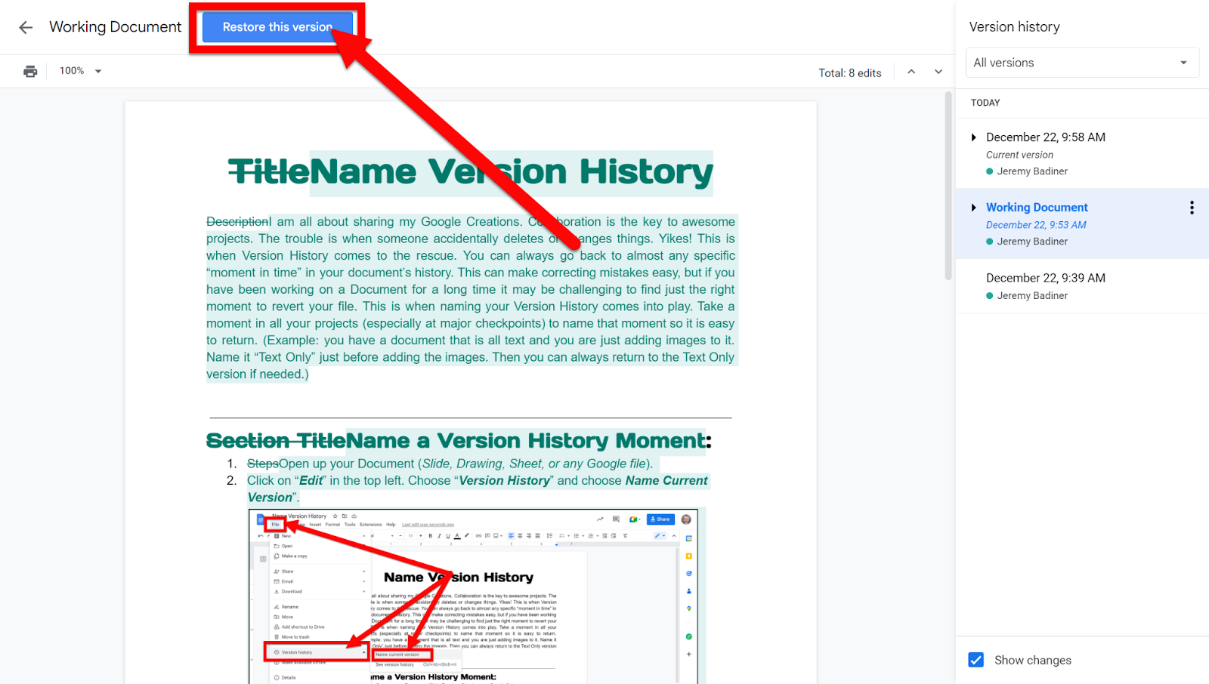Click the TODAY section label
Viewport: 1209px width, 684px height.
[985, 103]
